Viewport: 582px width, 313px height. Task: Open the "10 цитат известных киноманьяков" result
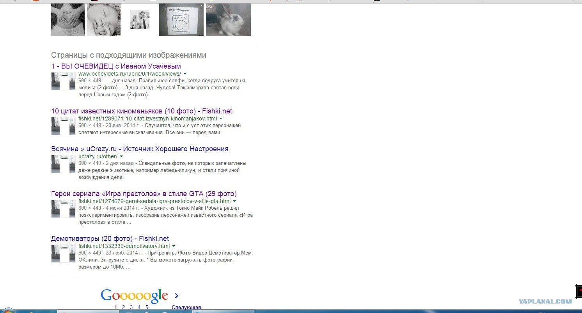142,111
